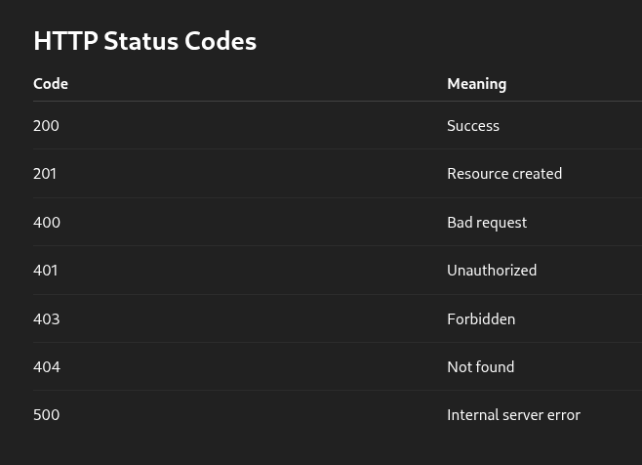Click the 500 code cell
This screenshot has width=642, height=465.
pos(46,415)
